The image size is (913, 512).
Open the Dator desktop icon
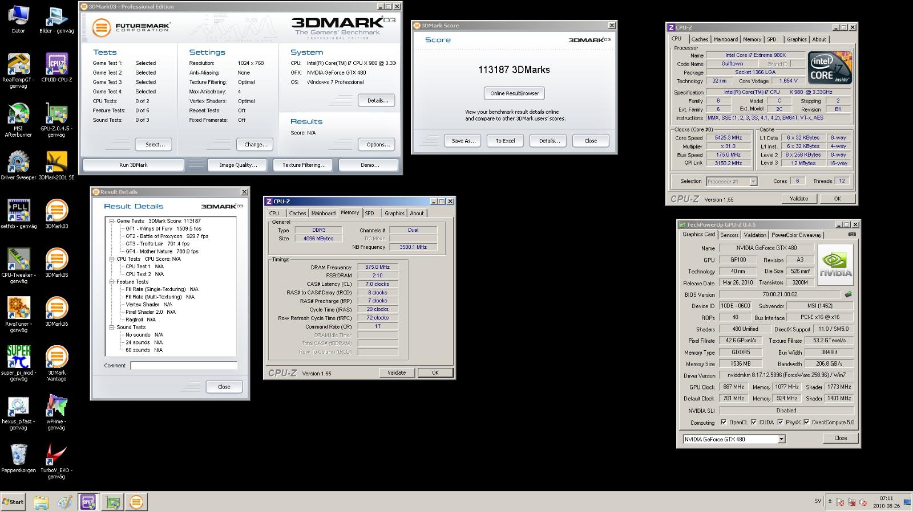(18, 19)
